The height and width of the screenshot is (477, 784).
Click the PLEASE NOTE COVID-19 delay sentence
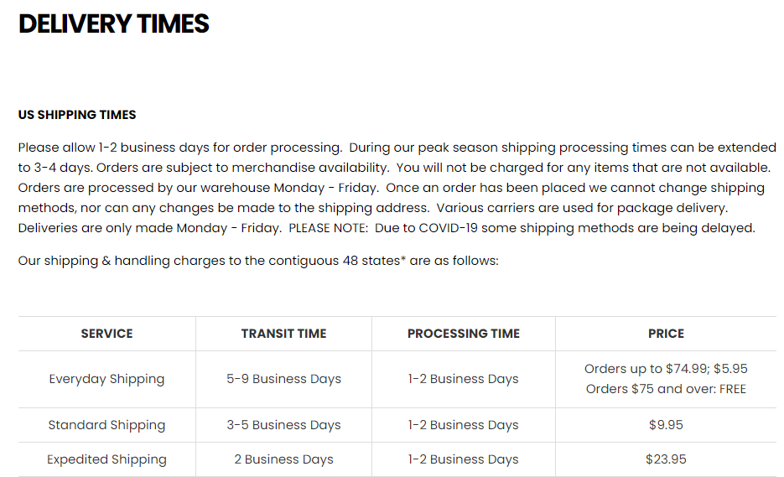click(x=522, y=228)
